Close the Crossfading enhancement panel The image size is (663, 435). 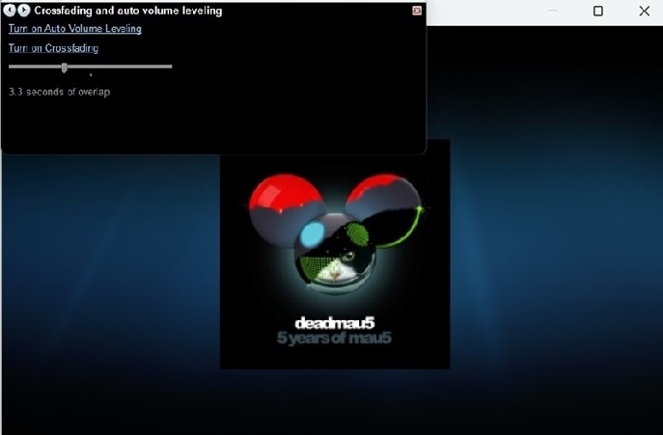click(x=417, y=11)
